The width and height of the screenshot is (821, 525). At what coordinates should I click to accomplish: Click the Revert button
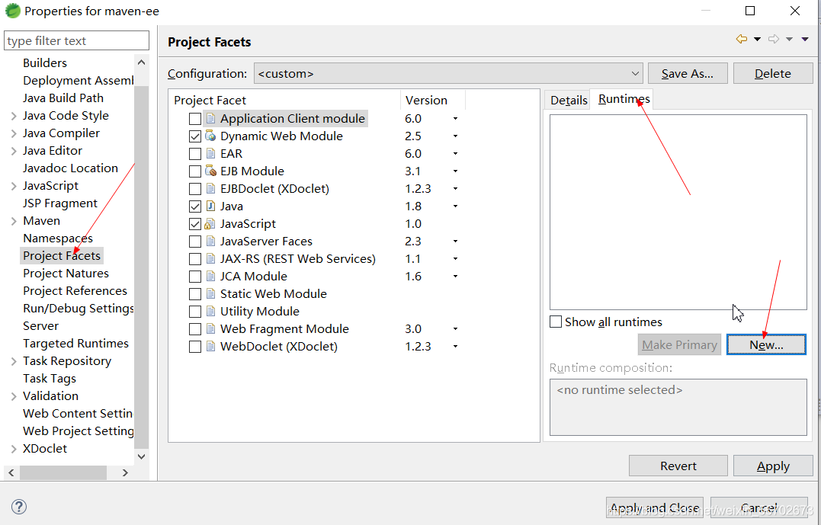[678, 466]
